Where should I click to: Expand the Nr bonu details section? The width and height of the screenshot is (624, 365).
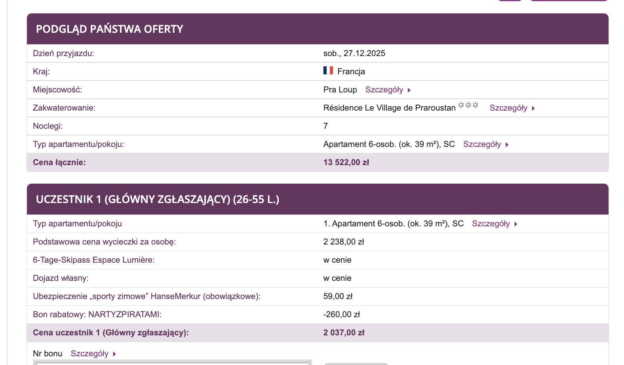pos(90,354)
